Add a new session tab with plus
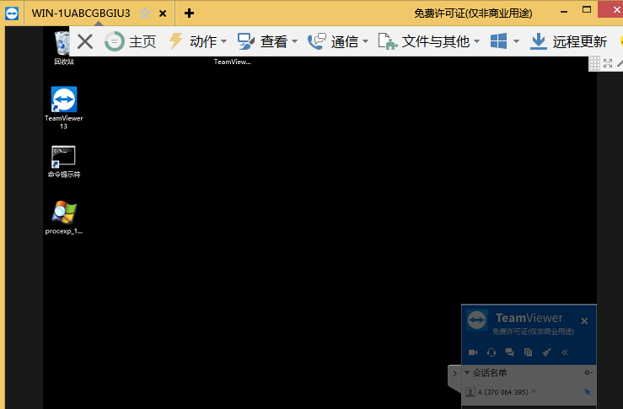 pyautogui.click(x=189, y=13)
